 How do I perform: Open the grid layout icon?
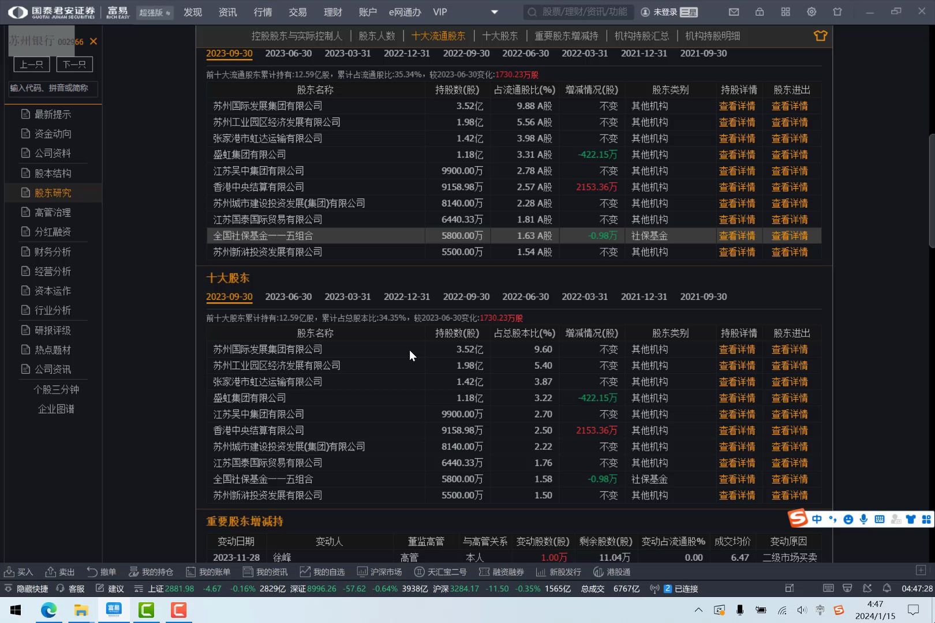[x=786, y=12]
